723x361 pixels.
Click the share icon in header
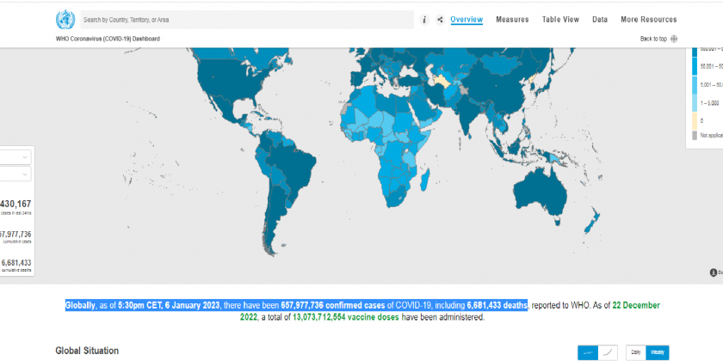(x=440, y=20)
